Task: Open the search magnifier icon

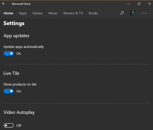Action: point(122,13)
